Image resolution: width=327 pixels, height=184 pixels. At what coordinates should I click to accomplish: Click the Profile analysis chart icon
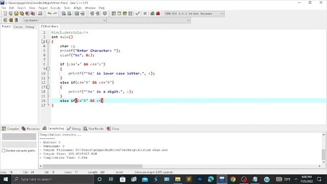point(152,14)
